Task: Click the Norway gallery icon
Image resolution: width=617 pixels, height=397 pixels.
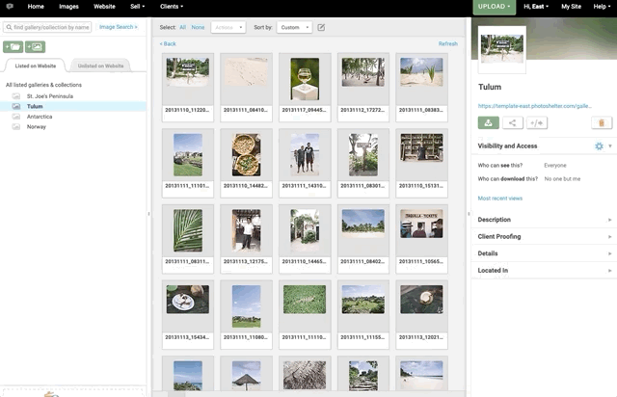Action: coord(16,126)
